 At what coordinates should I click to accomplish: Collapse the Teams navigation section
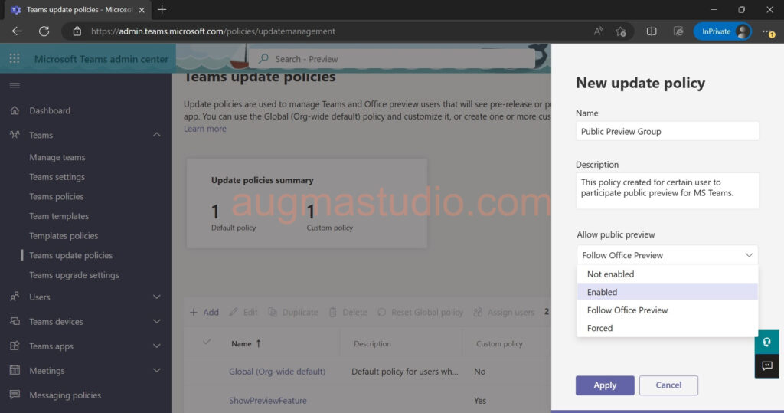coord(157,135)
